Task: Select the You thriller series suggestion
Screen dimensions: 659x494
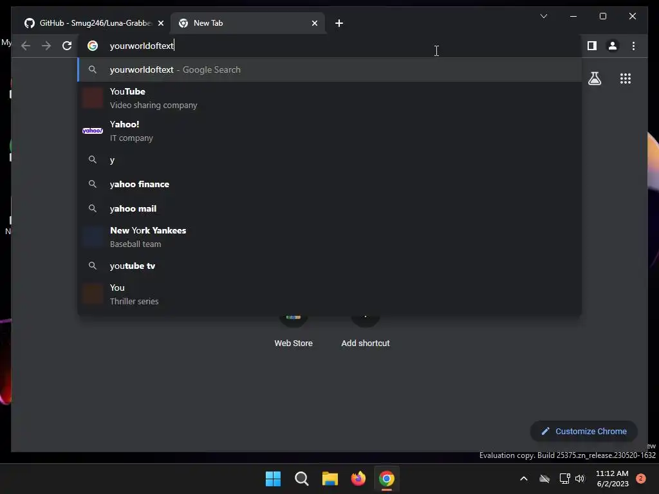Action: click(x=330, y=295)
